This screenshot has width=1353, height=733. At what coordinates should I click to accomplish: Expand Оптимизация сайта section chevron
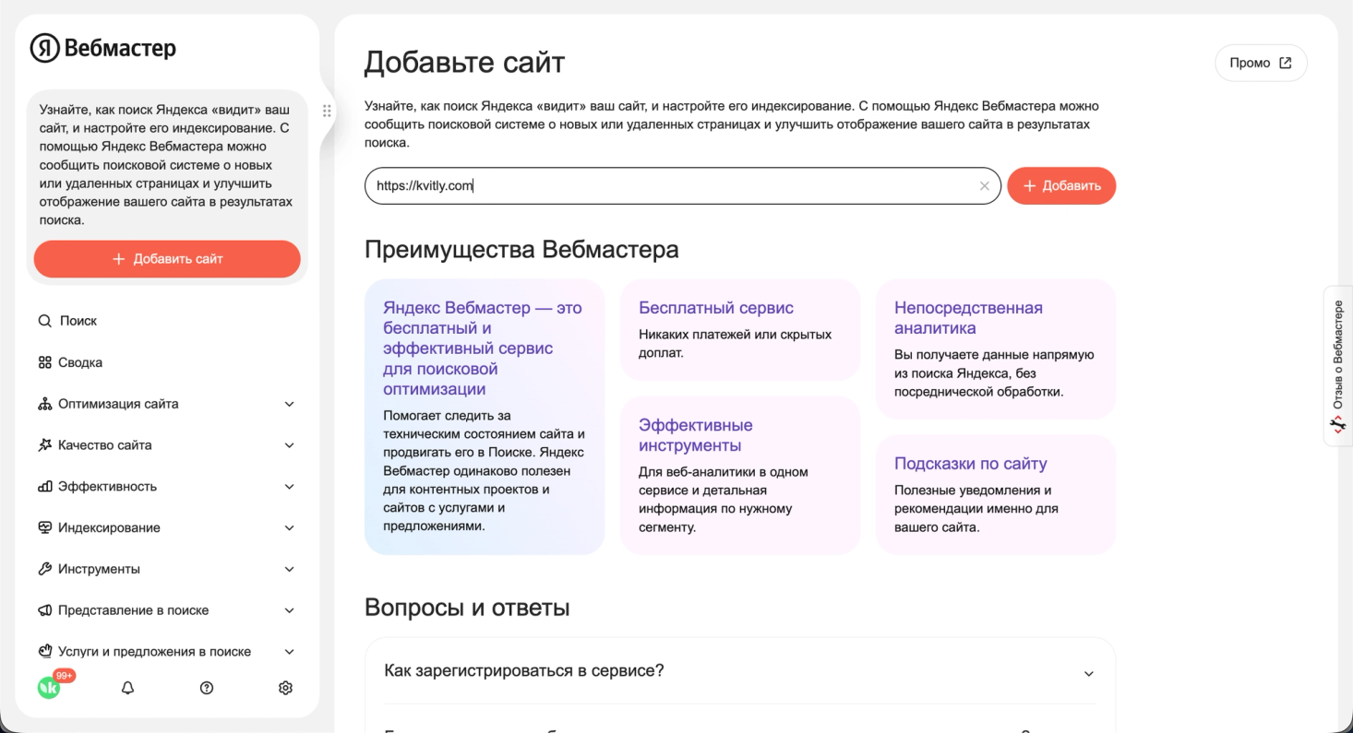coord(289,404)
